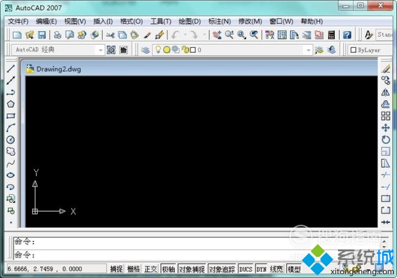Click the Plot printer icon

pos(58,35)
